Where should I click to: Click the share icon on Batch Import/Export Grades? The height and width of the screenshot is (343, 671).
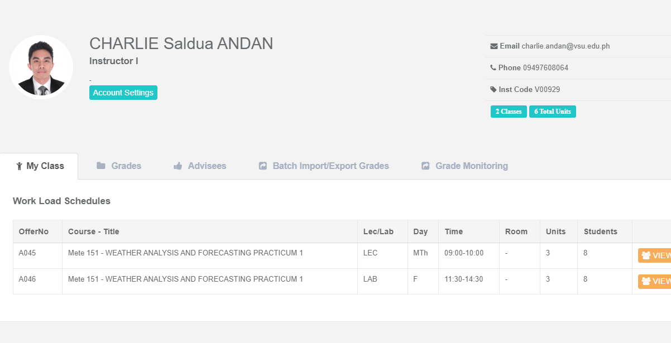[x=263, y=166]
